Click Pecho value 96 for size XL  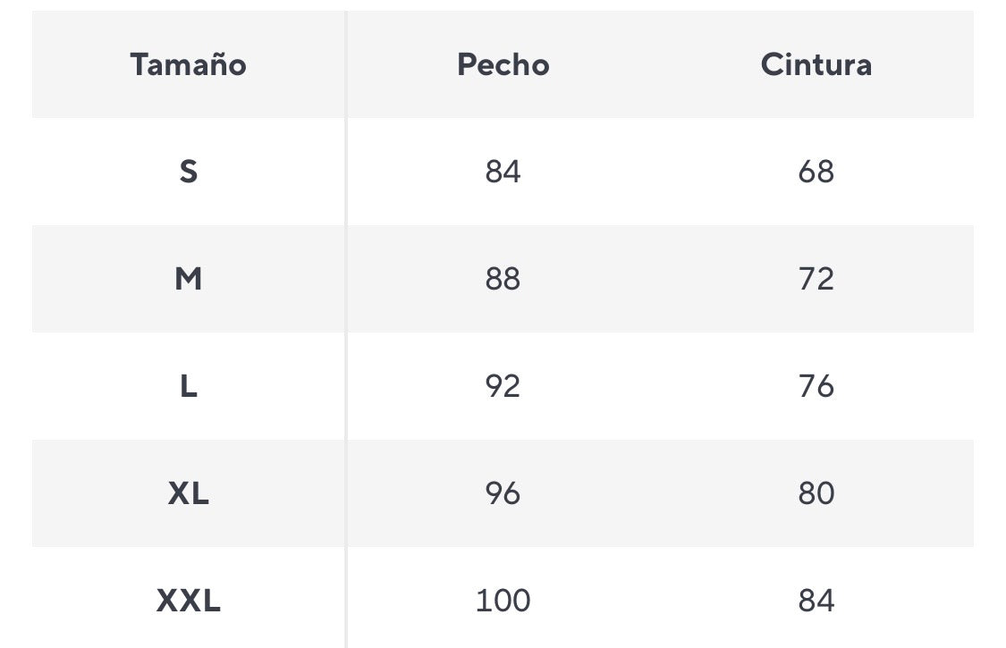pyautogui.click(x=503, y=493)
